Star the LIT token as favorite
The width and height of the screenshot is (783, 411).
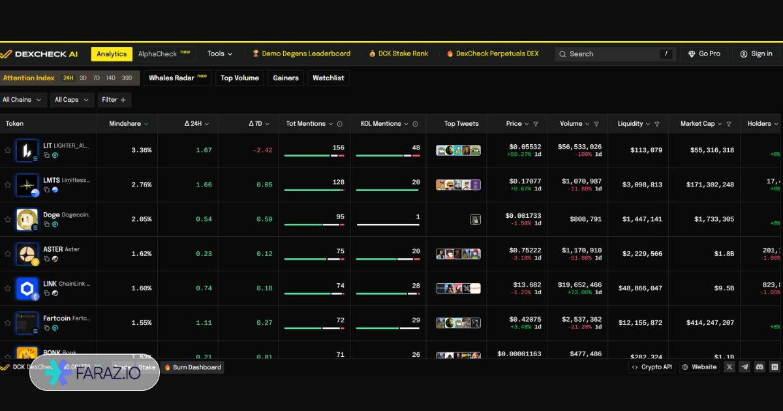click(8, 150)
